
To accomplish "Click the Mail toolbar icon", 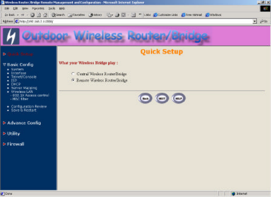I will [109, 15].
